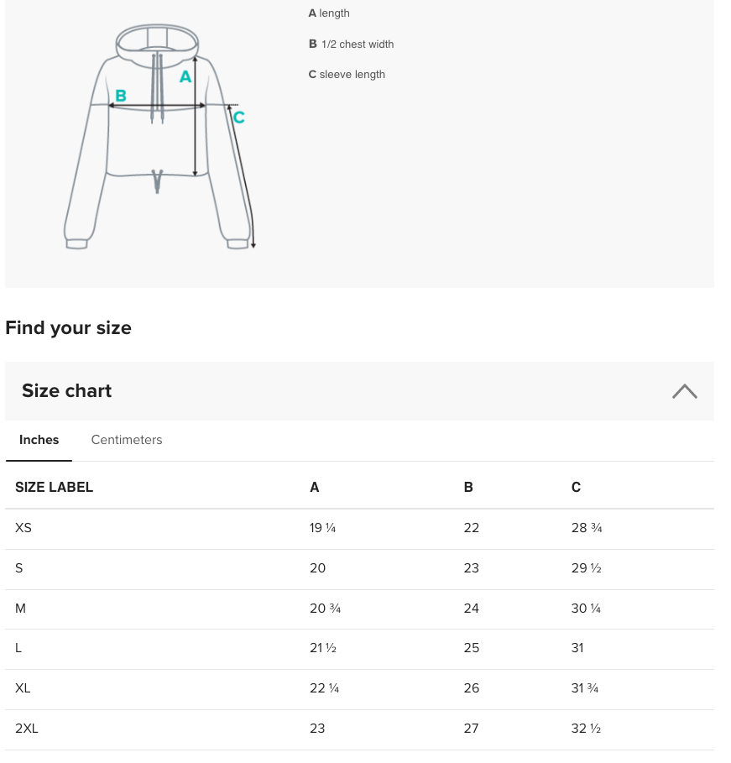Screen dimensions: 731x763
Task: Click the M row's 20 ¾ length value
Action: coord(325,609)
